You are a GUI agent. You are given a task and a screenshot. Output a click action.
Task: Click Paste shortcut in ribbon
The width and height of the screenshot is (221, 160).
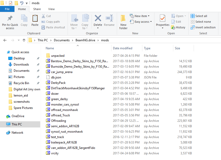click(53, 27)
